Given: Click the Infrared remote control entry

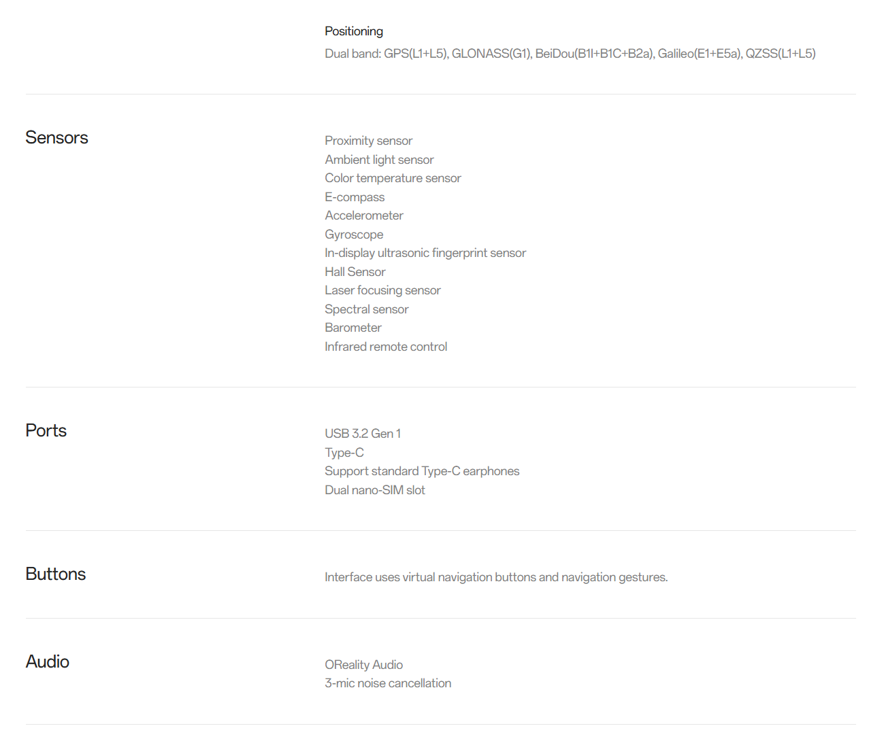Looking at the screenshot, I should tap(386, 347).
